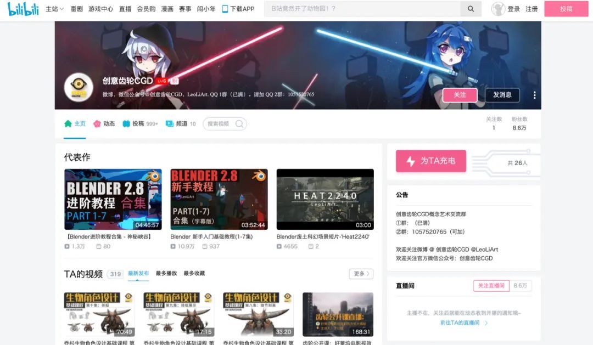Sort videos by 最多播放
This screenshot has height=345, width=593.
pos(166,273)
